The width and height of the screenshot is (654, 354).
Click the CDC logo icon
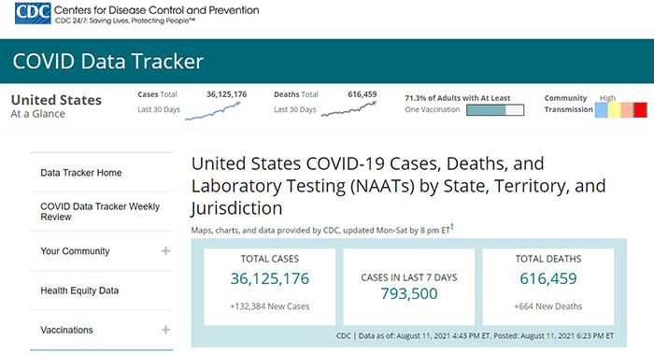pyautogui.click(x=33, y=13)
